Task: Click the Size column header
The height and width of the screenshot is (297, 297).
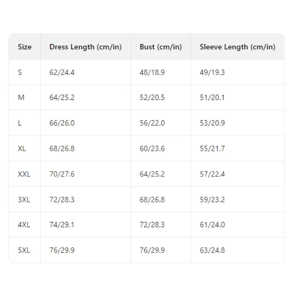Action: tap(25, 47)
